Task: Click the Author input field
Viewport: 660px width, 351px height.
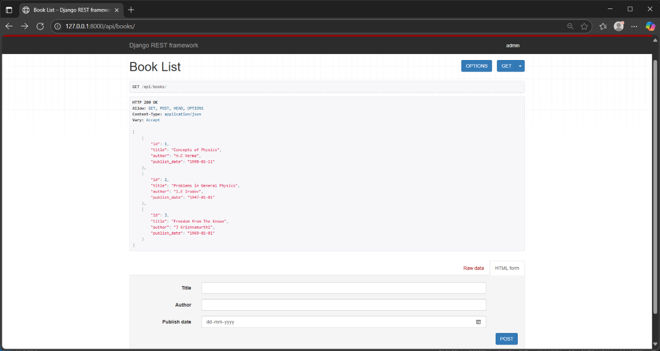Action: pyautogui.click(x=344, y=305)
